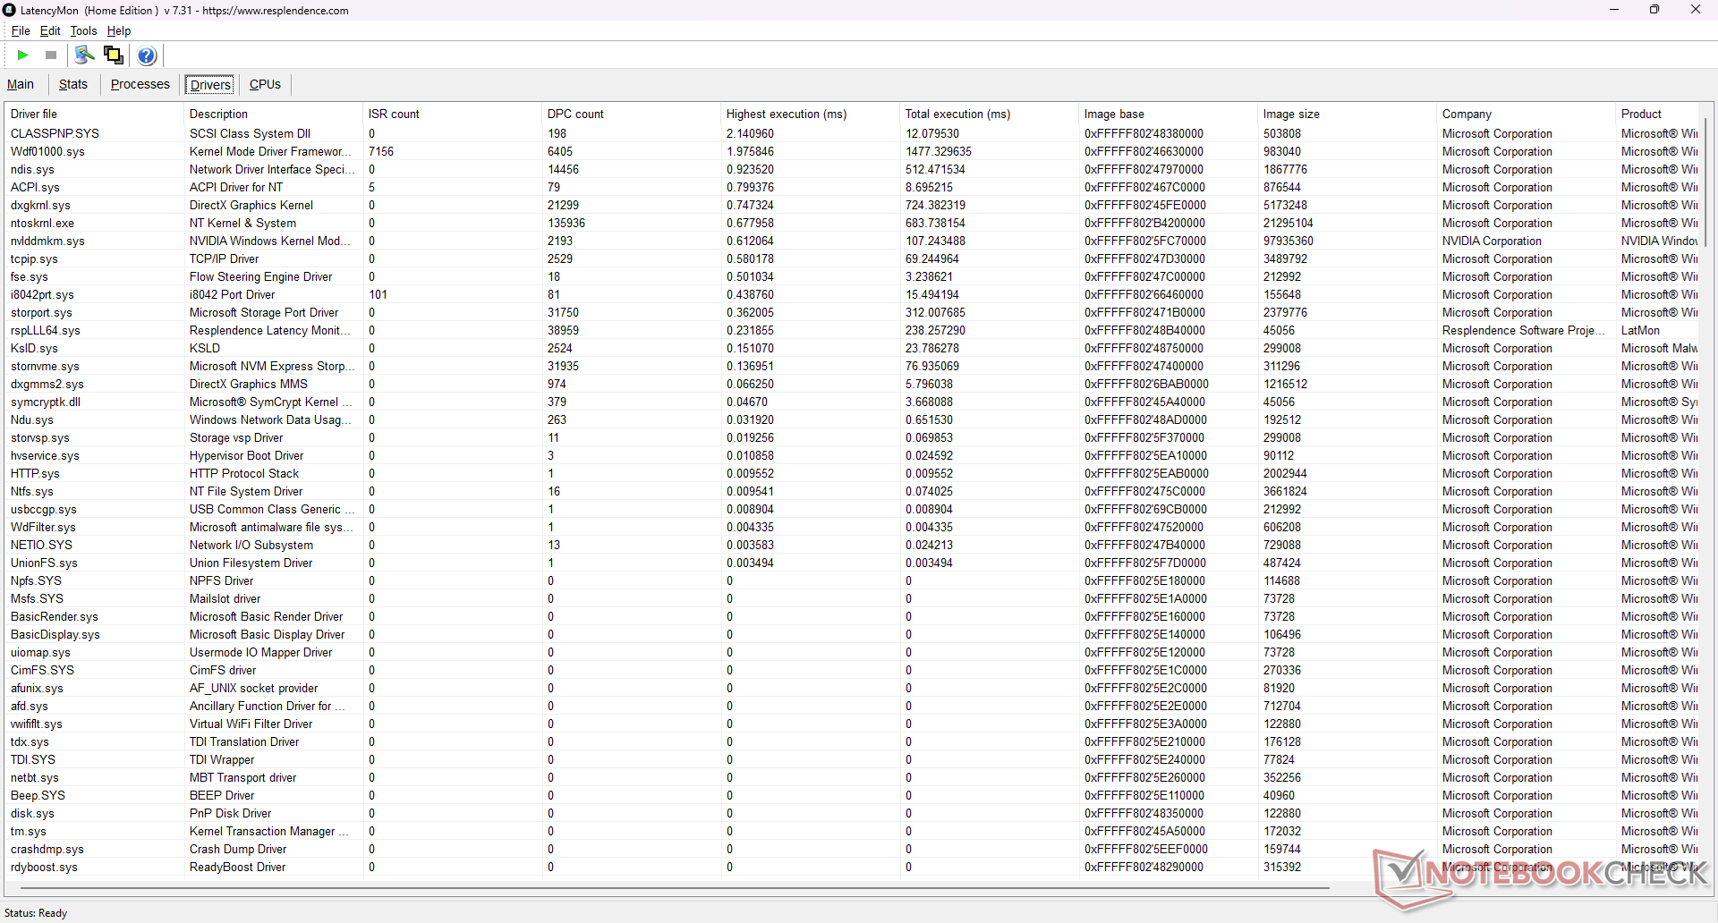The width and height of the screenshot is (1718, 923).
Task: Sort by Highest execution (ms) column header
Action: [x=786, y=114]
